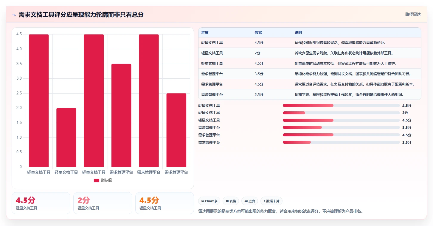Viewport: 433px width, 226px height.
Task: Click the lightning icon before the title
Action: click(x=14, y=15)
